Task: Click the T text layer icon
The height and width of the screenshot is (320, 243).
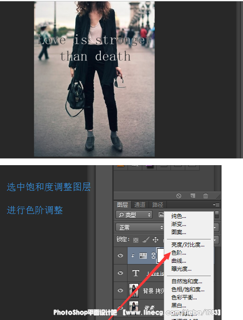Action: coord(136,273)
